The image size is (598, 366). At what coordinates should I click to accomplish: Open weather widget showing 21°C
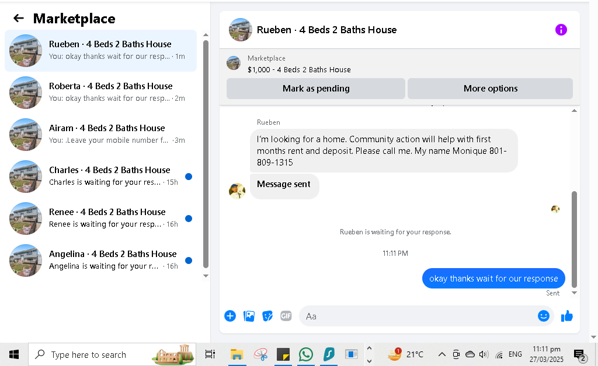(405, 354)
